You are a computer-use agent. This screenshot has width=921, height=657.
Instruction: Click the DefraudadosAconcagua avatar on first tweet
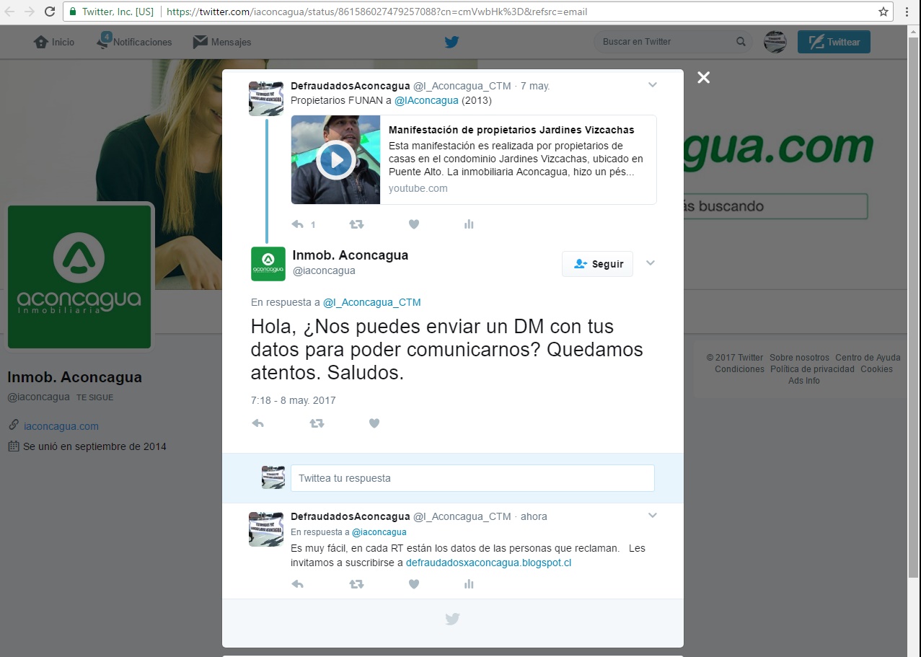[266, 98]
